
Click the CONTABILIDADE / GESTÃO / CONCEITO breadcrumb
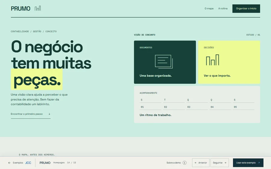coord(34,31)
